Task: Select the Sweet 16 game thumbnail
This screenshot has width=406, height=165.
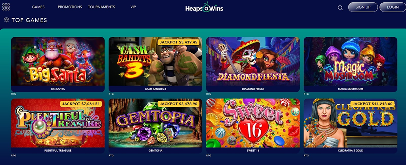Action: point(253,123)
